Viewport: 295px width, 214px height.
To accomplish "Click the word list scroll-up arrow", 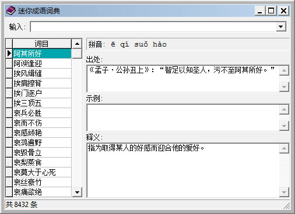I will pos(77,44).
